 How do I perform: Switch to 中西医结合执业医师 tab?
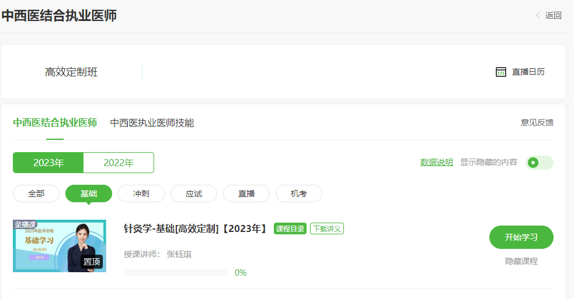click(x=55, y=122)
